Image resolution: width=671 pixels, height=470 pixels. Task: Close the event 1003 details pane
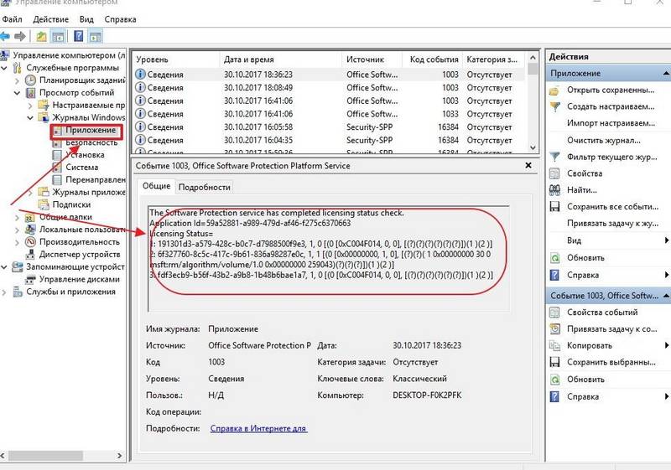(x=528, y=165)
